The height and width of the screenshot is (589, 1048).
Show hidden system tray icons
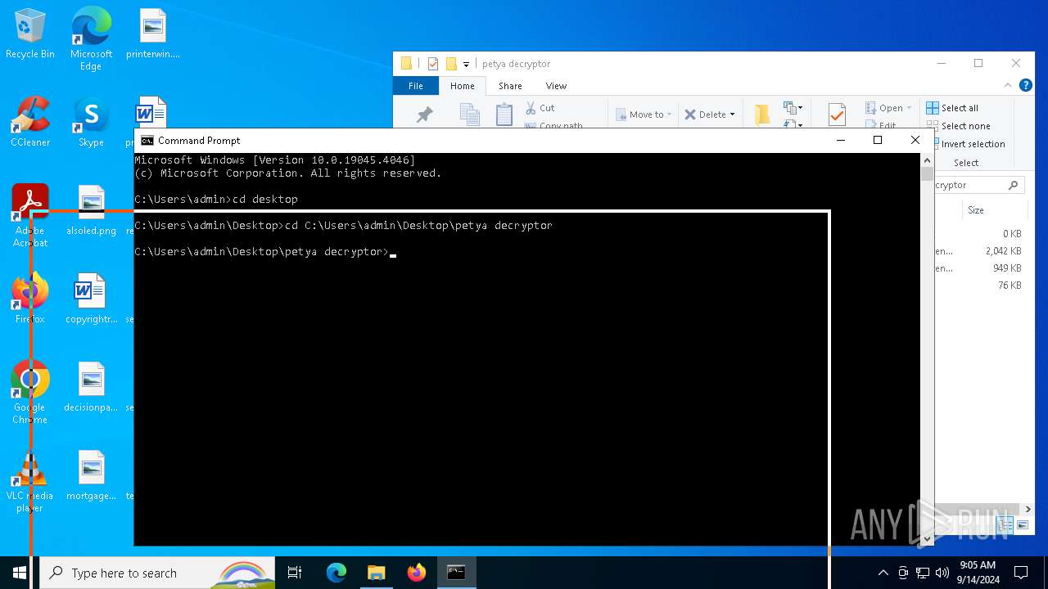pos(883,573)
